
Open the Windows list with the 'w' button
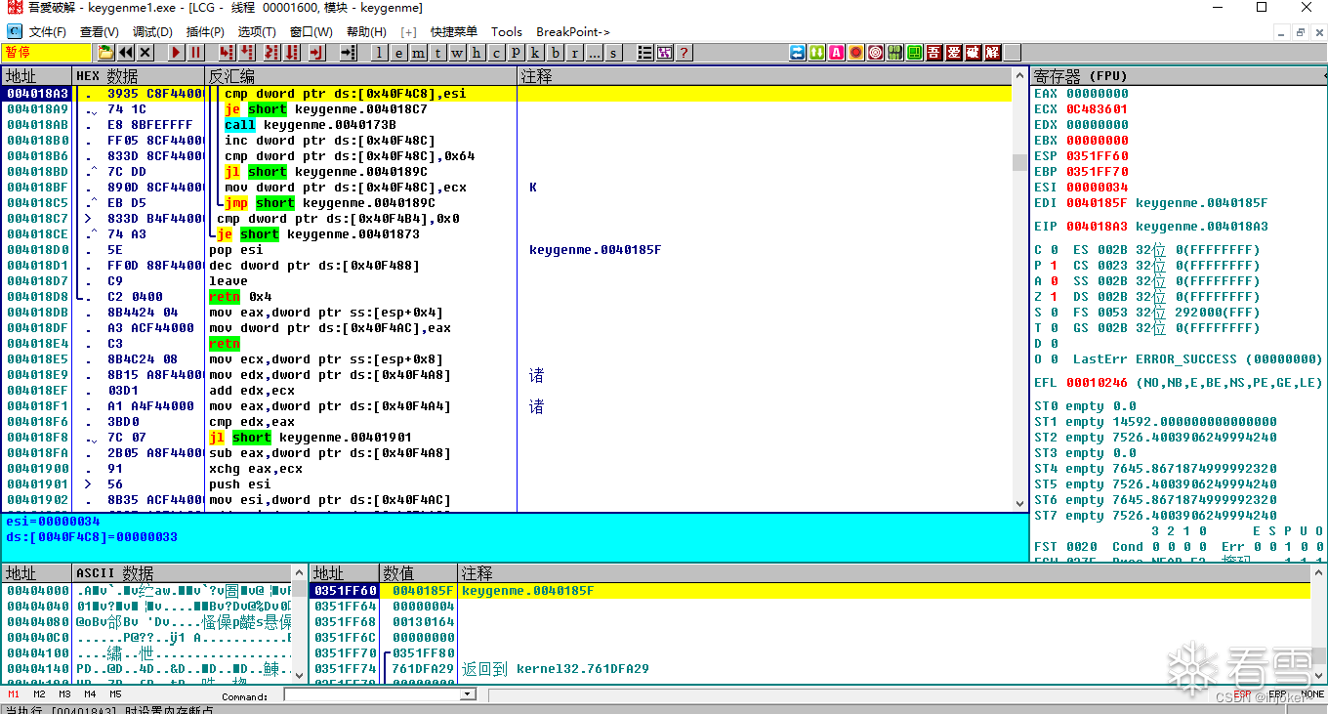pos(457,53)
